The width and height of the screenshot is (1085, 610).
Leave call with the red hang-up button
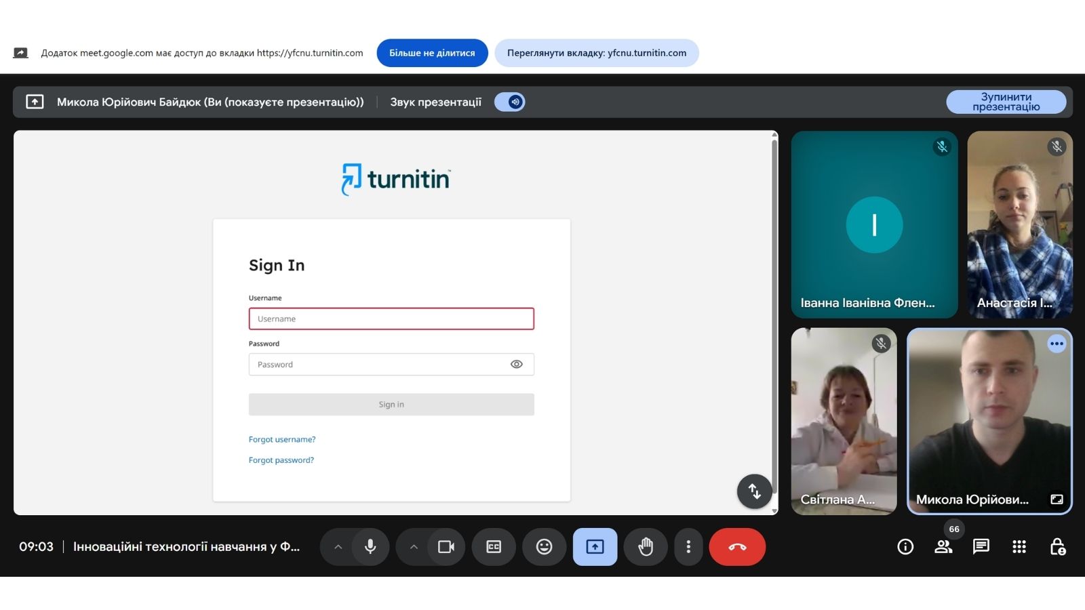737,547
